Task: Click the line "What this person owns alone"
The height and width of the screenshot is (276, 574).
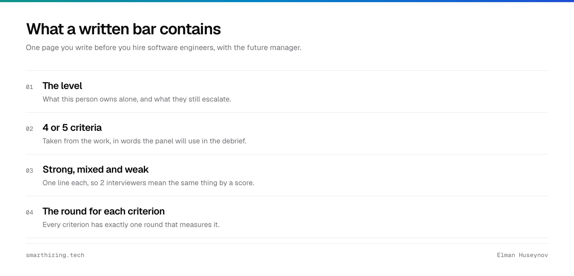Action: [x=137, y=99]
